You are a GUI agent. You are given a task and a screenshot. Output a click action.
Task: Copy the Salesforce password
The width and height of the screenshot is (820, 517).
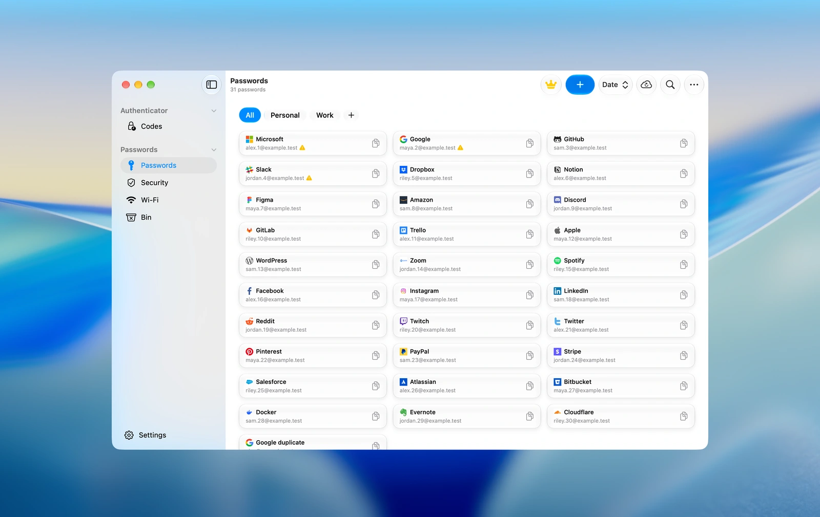[x=376, y=386]
